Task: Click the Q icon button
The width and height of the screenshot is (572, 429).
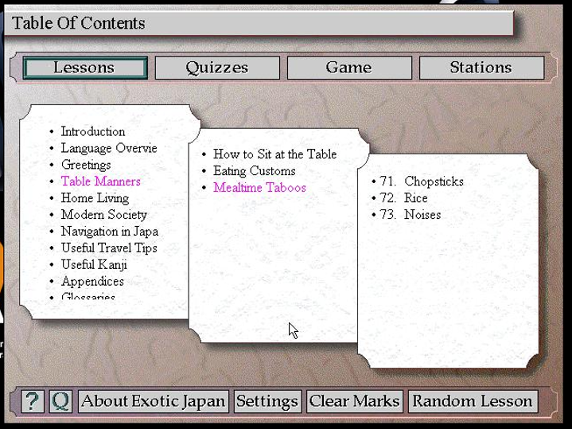Action: tap(60, 401)
